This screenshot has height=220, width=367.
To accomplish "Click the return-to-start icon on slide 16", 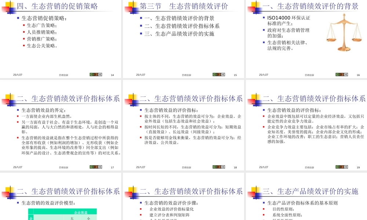I will (x=345, y=74).
